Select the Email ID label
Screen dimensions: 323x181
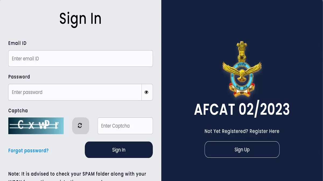[17, 43]
